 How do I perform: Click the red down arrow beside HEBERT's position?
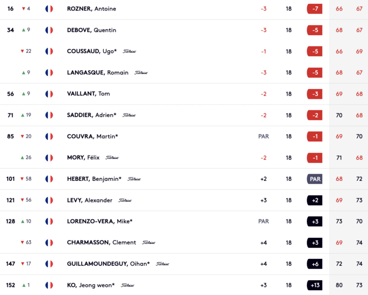(22, 179)
